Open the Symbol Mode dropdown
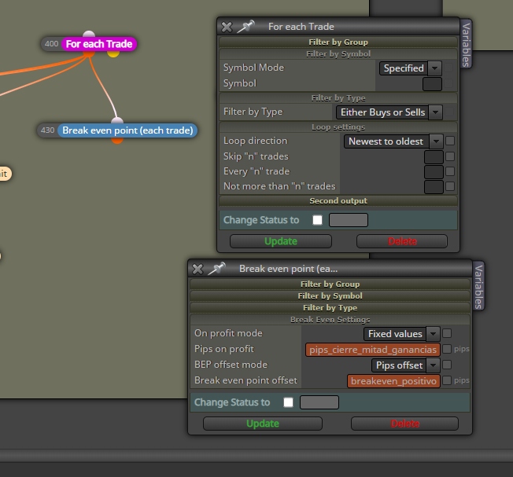 pos(410,68)
